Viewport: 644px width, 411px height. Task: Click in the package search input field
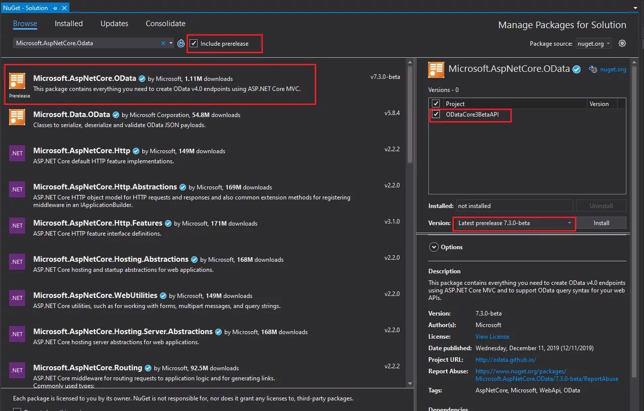click(86, 43)
